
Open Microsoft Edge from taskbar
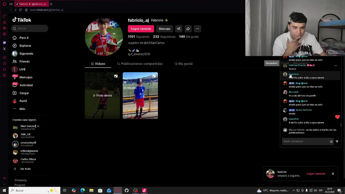[82, 190]
